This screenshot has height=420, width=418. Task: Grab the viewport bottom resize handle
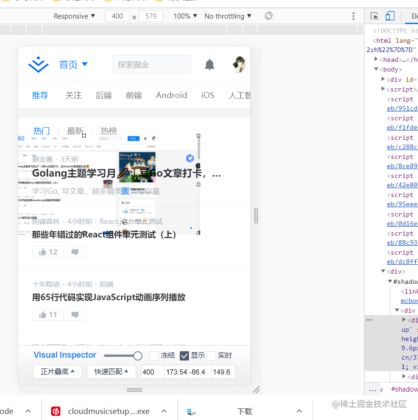click(134, 390)
